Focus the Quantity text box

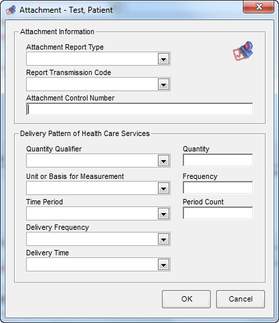218,160
